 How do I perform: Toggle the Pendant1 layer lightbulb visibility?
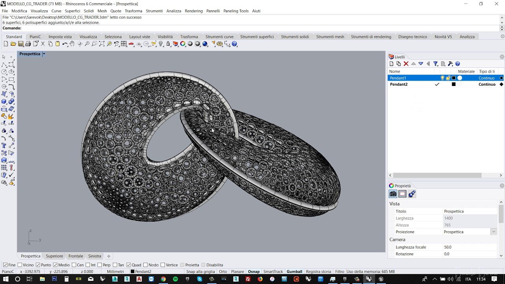[442, 78]
